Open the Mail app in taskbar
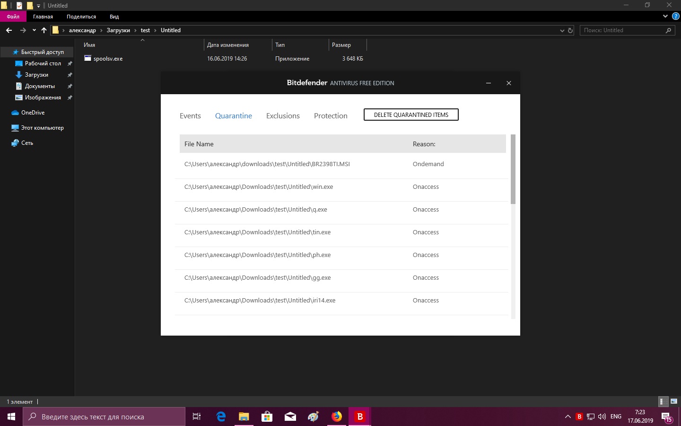 (x=290, y=417)
